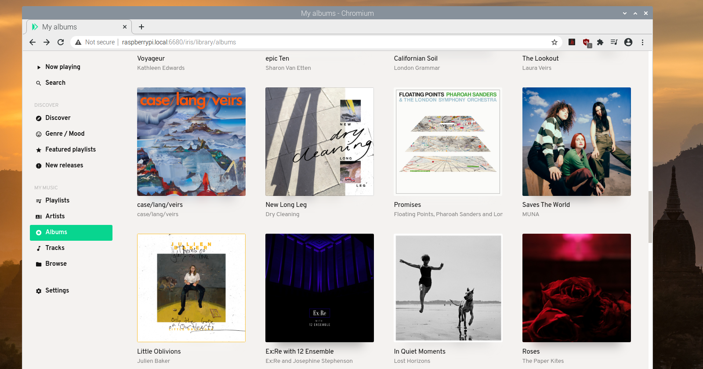Reload the page with the refresh icon
Screen dimensions: 703x369
[61, 42]
